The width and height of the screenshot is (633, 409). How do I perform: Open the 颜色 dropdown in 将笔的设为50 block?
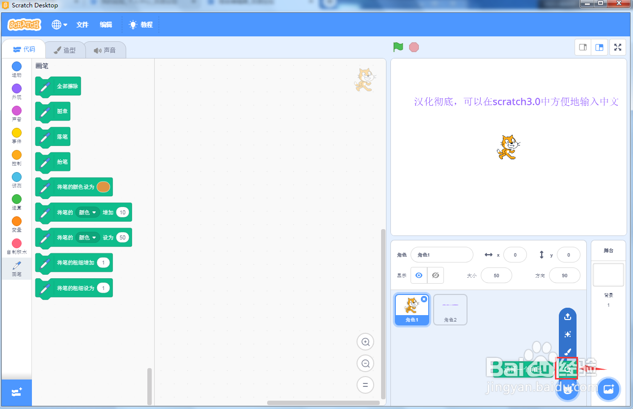click(88, 237)
